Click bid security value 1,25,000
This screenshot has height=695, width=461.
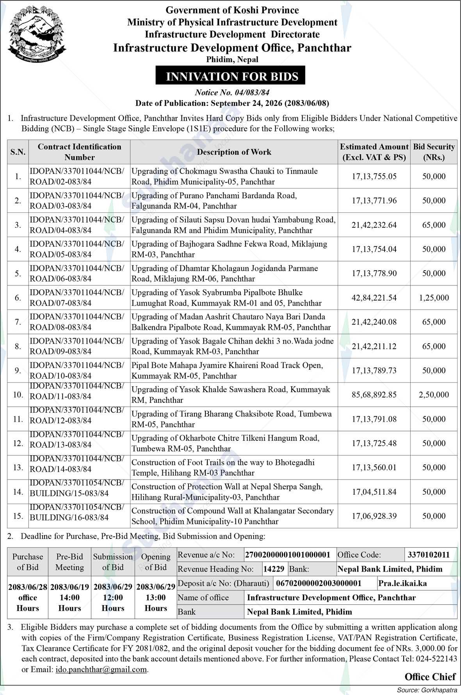(x=434, y=298)
